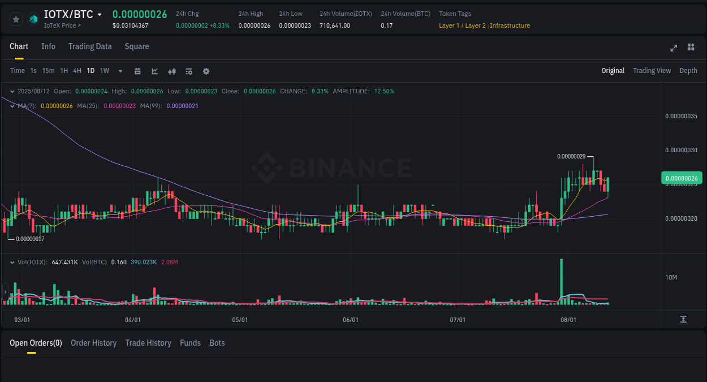Toggle Depth chart view

[688, 71]
